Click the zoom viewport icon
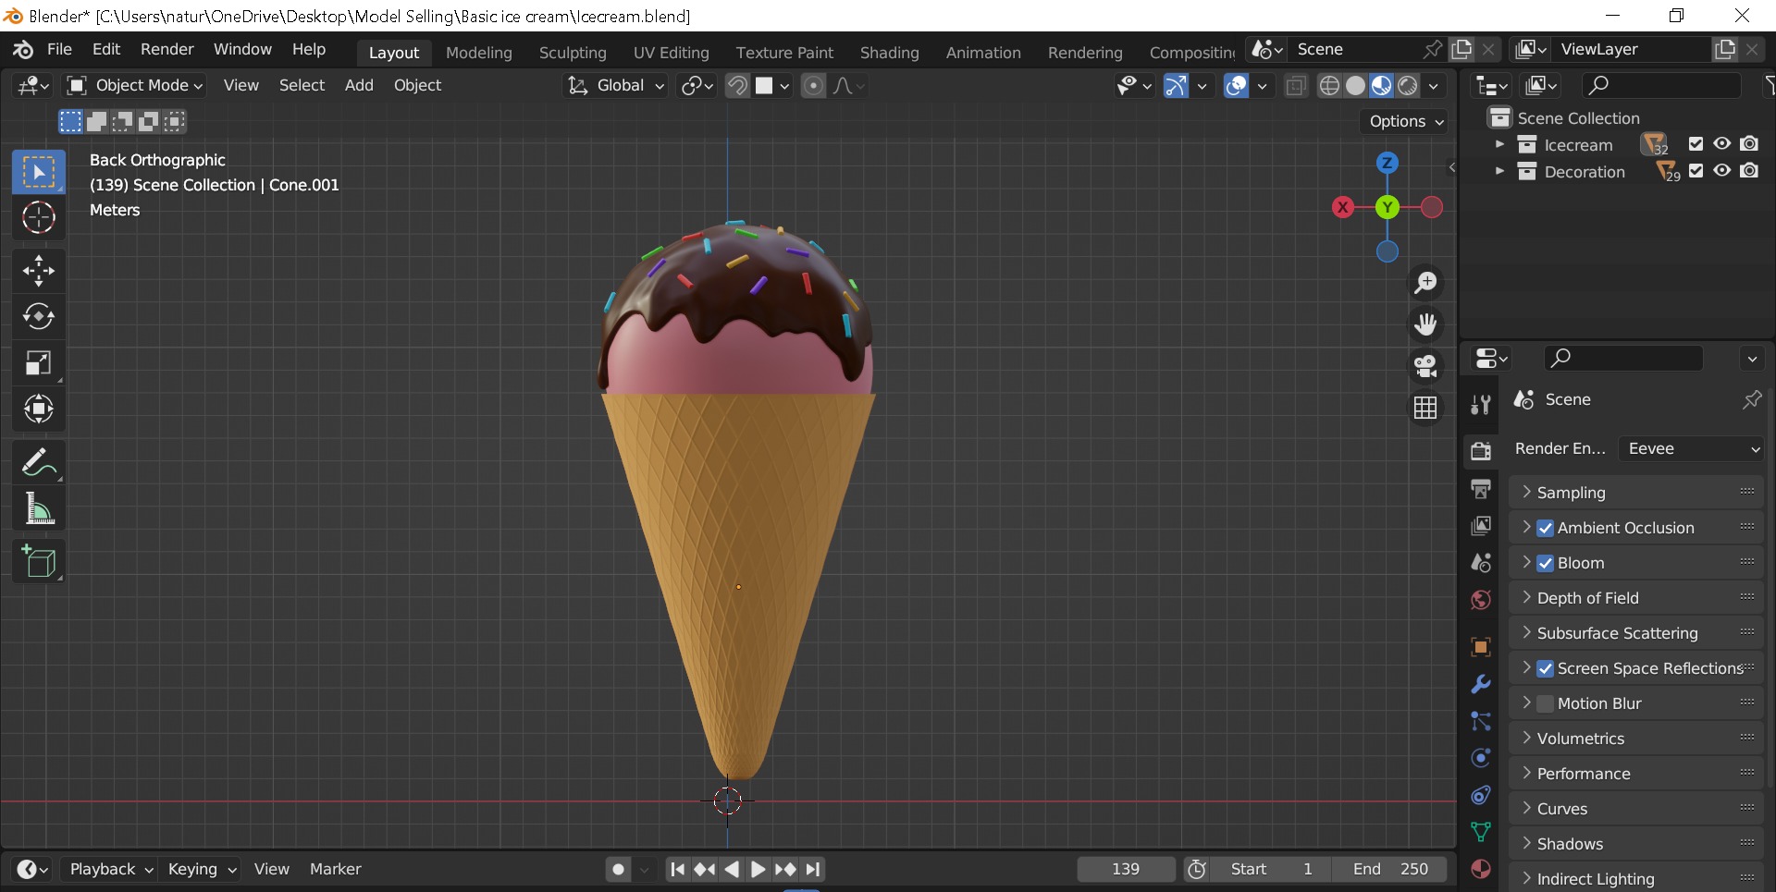 tap(1425, 282)
